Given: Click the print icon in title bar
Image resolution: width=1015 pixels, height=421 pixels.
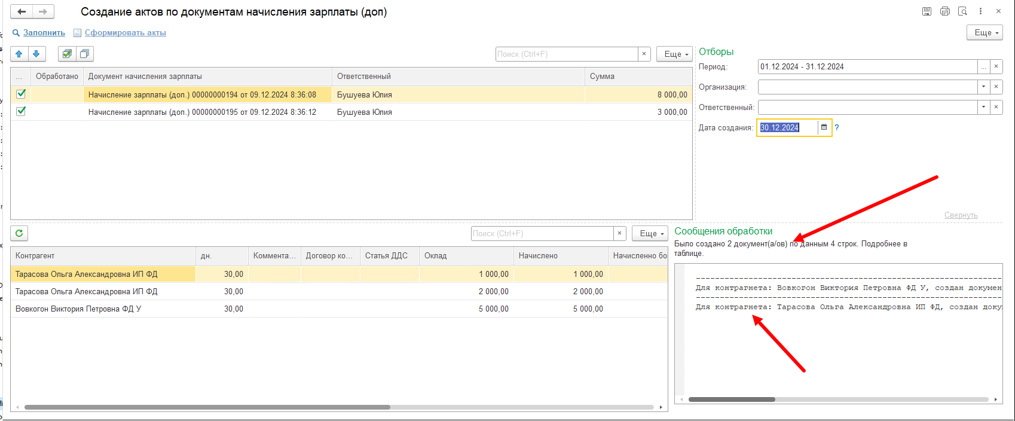Looking at the screenshot, I should coord(944,11).
